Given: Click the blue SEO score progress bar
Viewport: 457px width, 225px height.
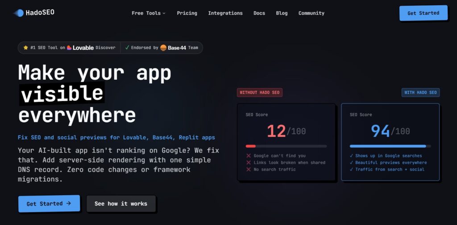Looking at the screenshot, I should pyautogui.click(x=390, y=146).
